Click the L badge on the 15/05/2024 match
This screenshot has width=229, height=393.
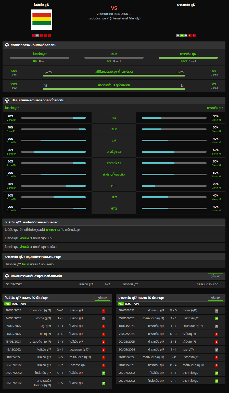pos(104,342)
